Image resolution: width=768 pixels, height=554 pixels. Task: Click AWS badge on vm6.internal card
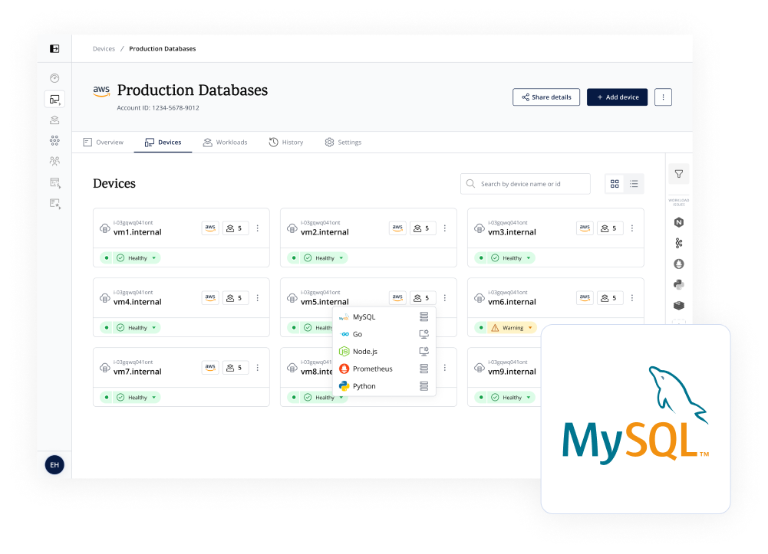coord(585,298)
